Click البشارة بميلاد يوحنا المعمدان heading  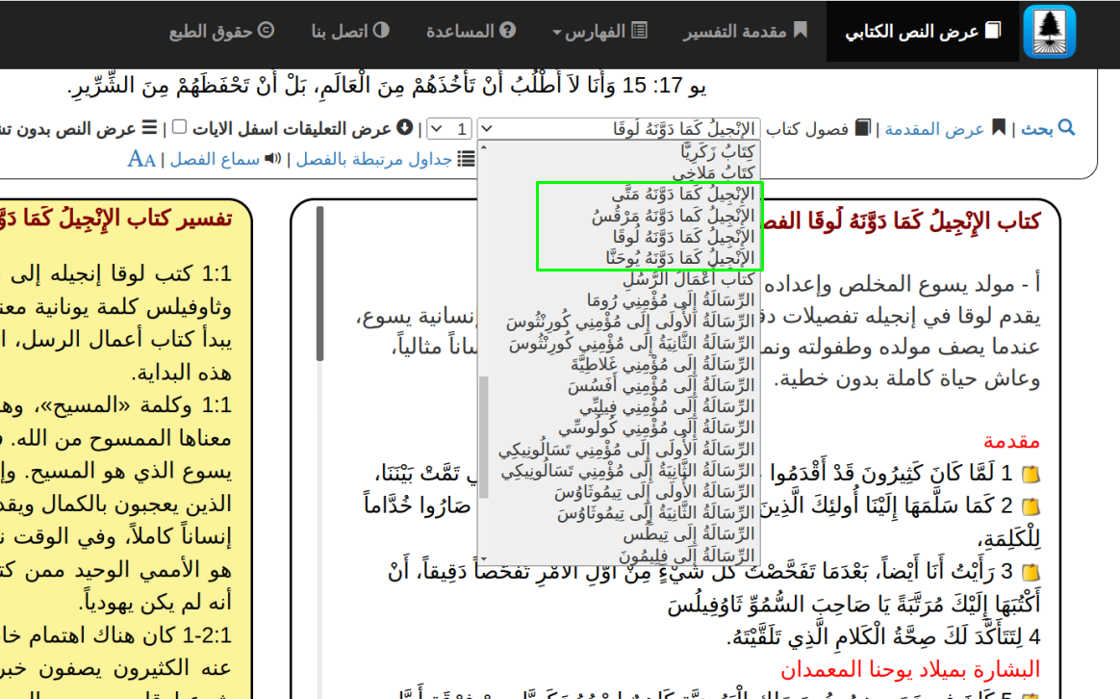[910, 670]
